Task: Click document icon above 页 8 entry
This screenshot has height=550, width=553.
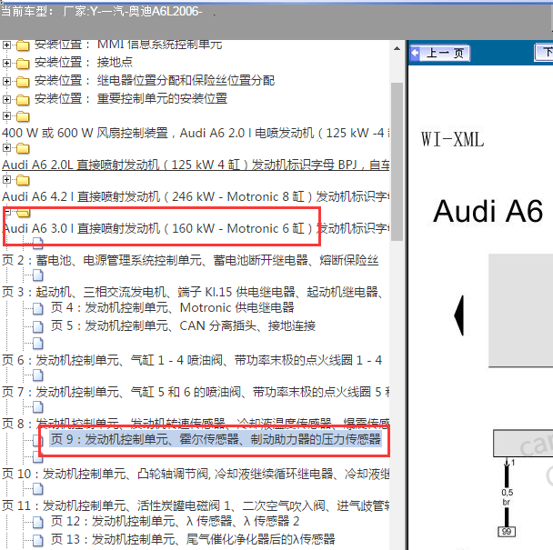Action: pyautogui.click(x=37, y=407)
